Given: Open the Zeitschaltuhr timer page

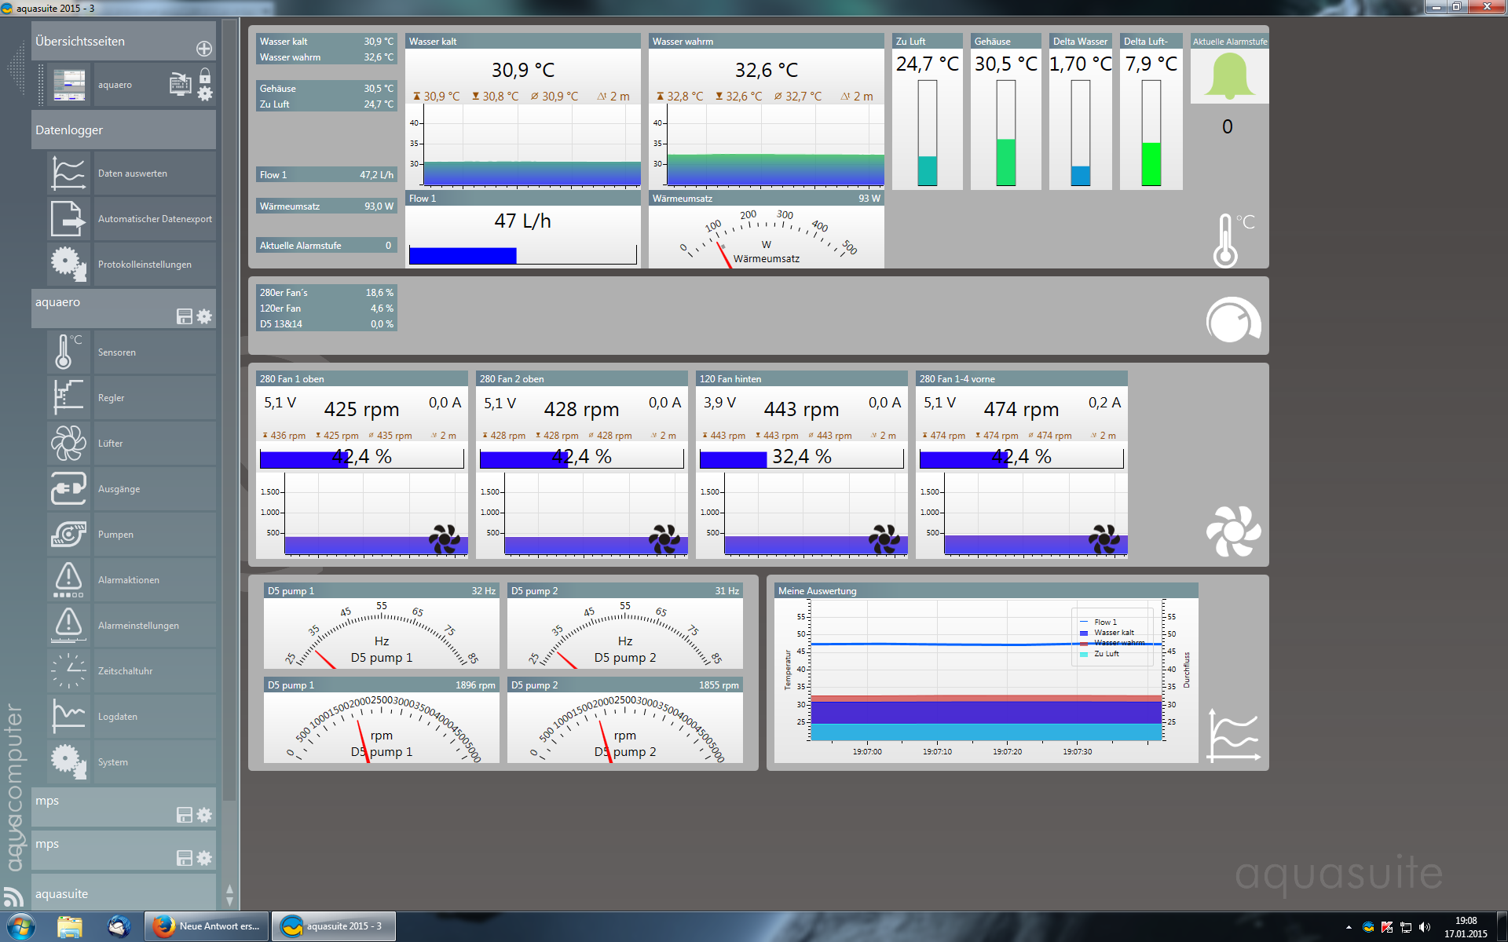Looking at the screenshot, I should (x=125, y=671).
